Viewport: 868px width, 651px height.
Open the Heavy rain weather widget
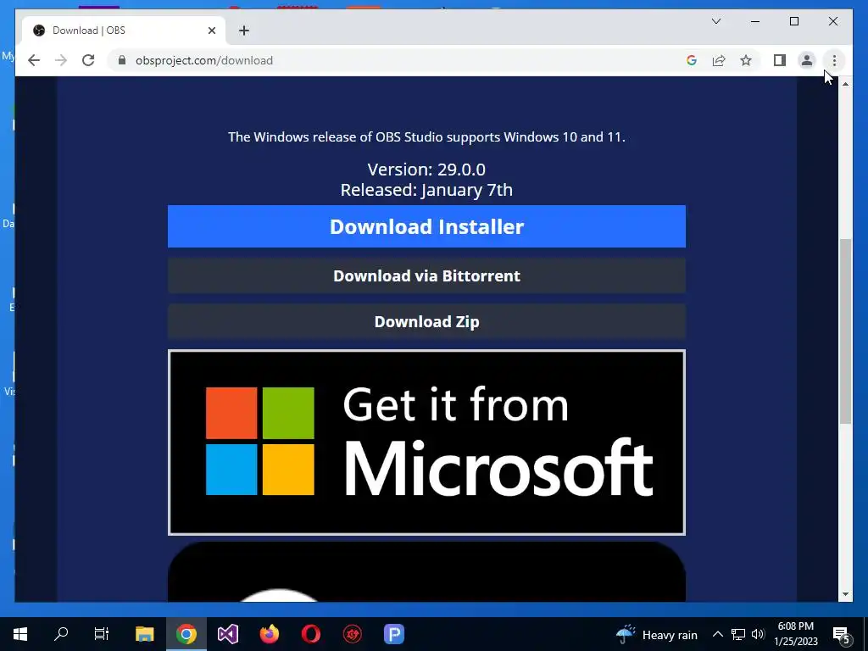coord(657,634)
